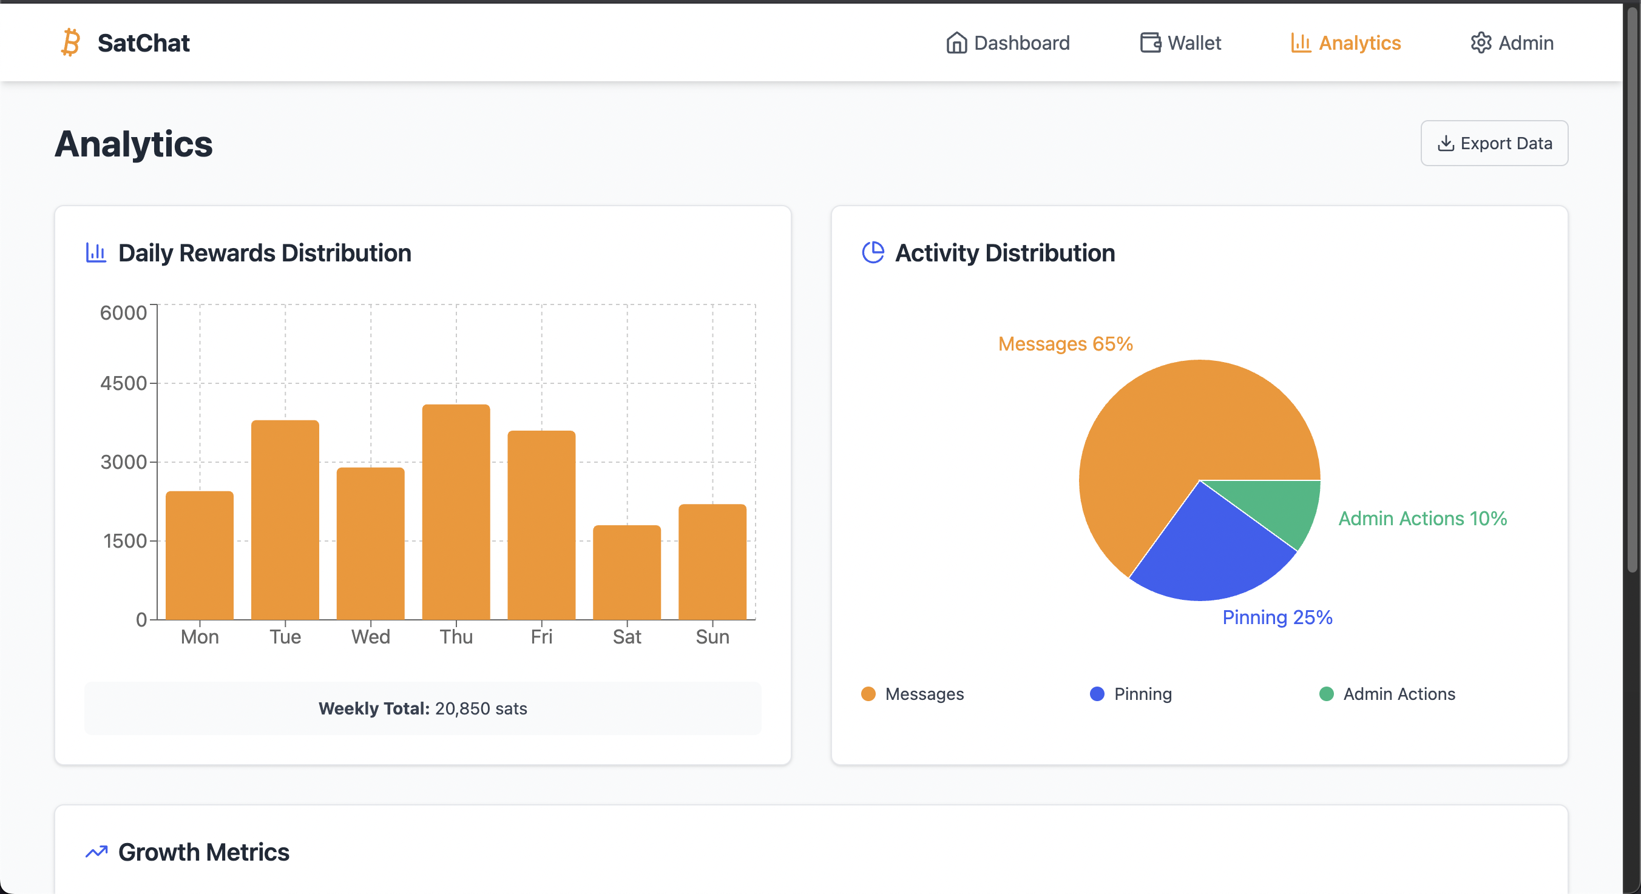The width and height of the screenshot is (1641, 894).
Task: Open the Admin page link
Action: click(x=1525, y=42)
